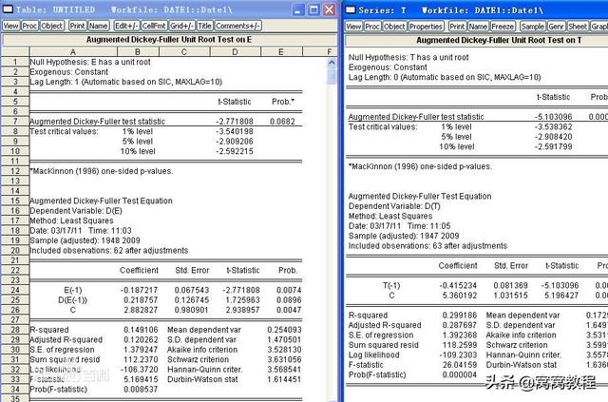Viewport: 608px width, 402px height.
Task: Toggle Grid+/- in the Table toolbar
Action: (180, 26)
